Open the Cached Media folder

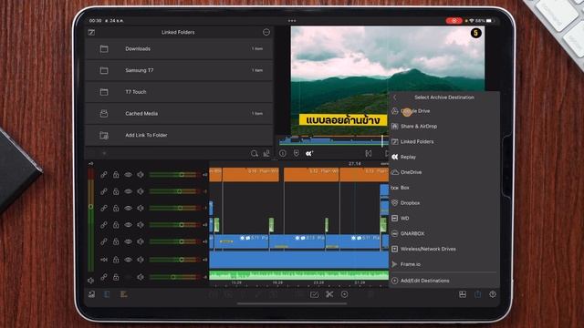[179, 113]
